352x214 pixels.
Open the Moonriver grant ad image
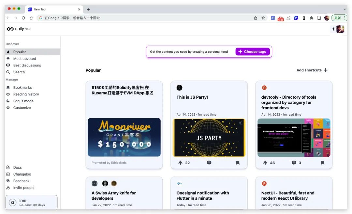tap(124, 137)
